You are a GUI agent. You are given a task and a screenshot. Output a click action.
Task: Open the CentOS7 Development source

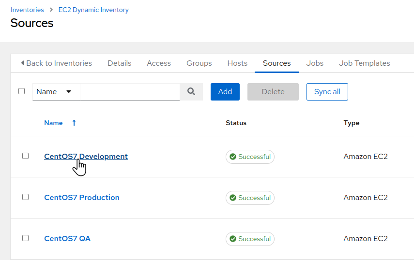pyautogui.click(x=86, y=157)
